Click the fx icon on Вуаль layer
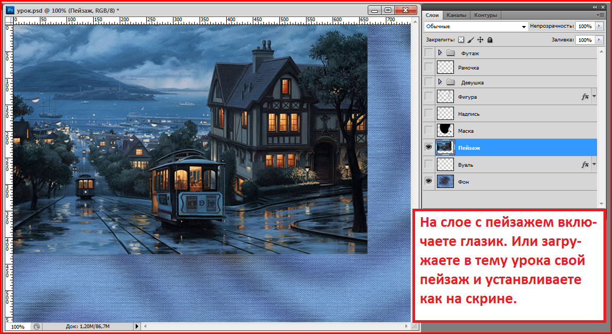 585,165
